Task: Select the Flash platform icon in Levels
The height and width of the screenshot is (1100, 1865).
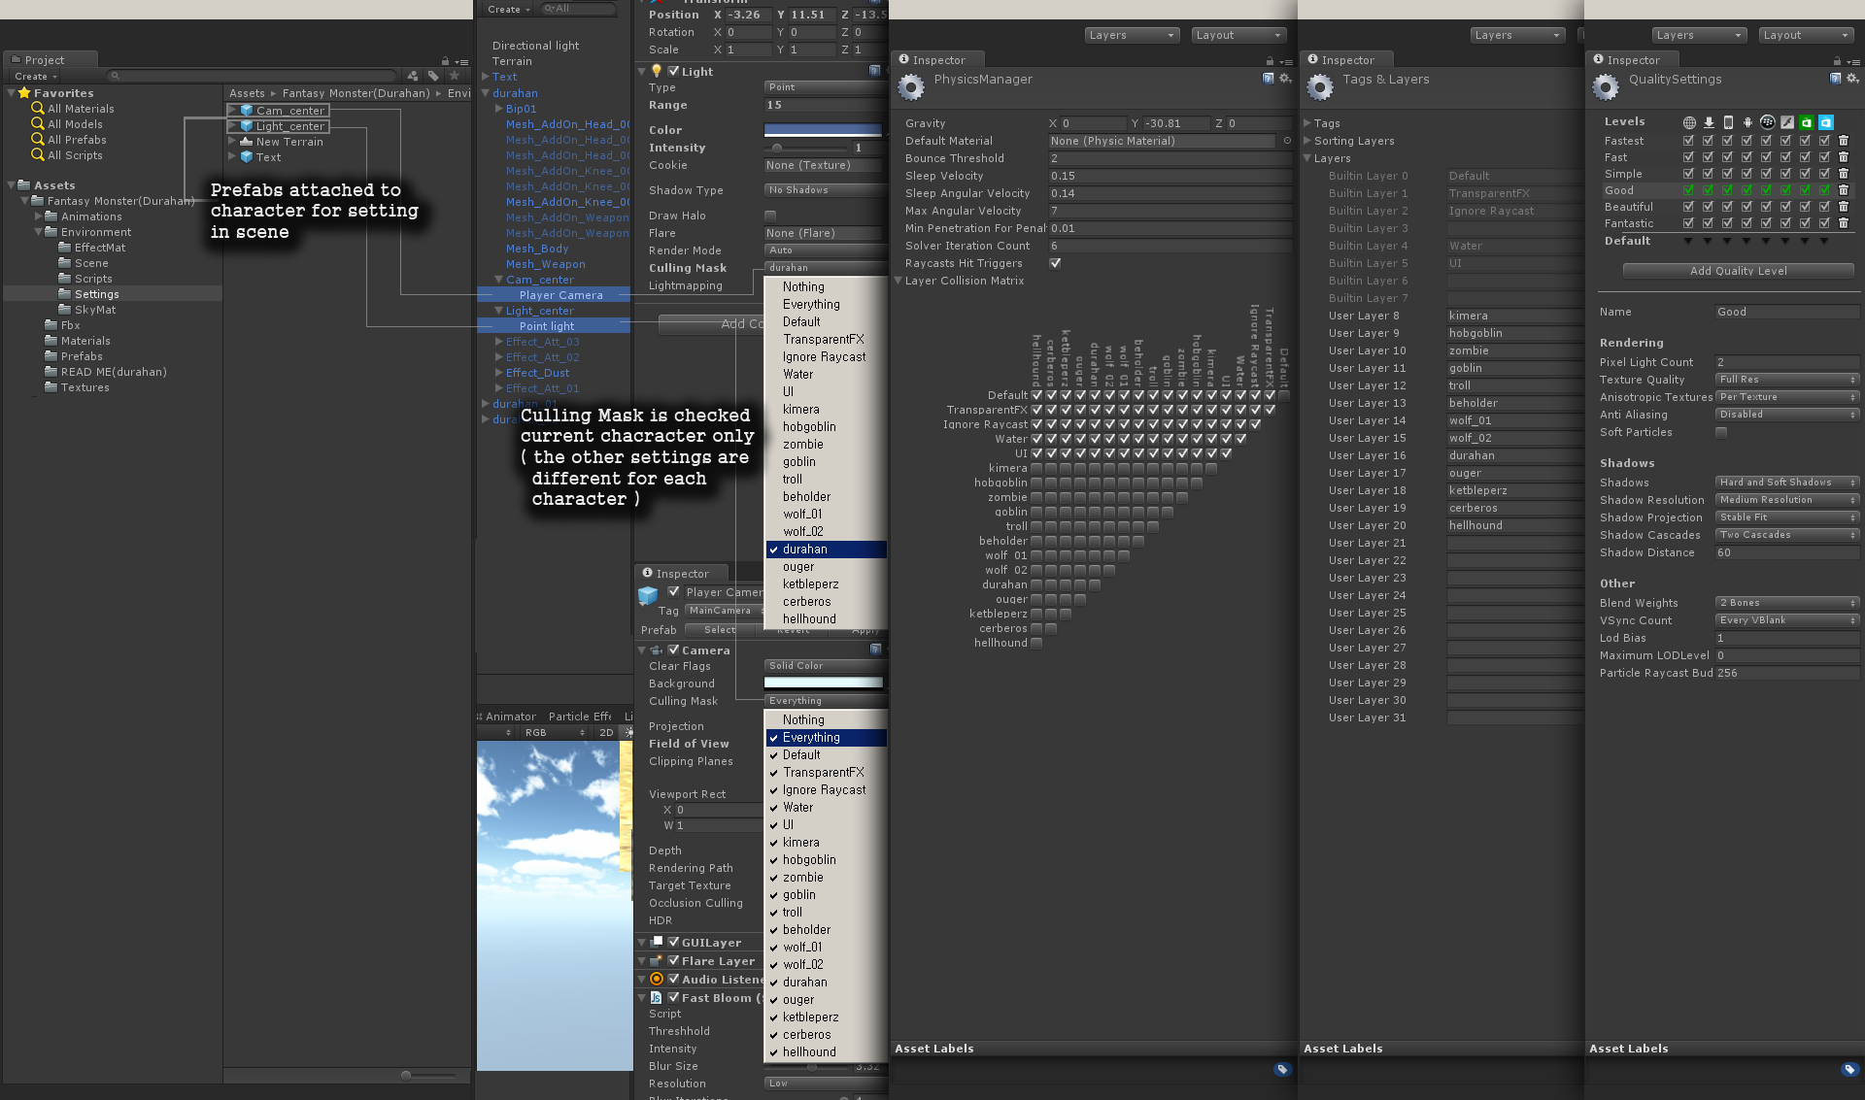Action: coord(1786,122)
